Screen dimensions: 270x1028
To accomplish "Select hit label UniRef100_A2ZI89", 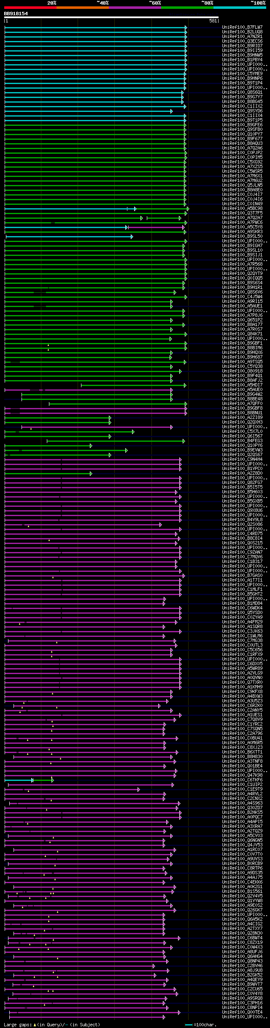I will tap(242, 417).
